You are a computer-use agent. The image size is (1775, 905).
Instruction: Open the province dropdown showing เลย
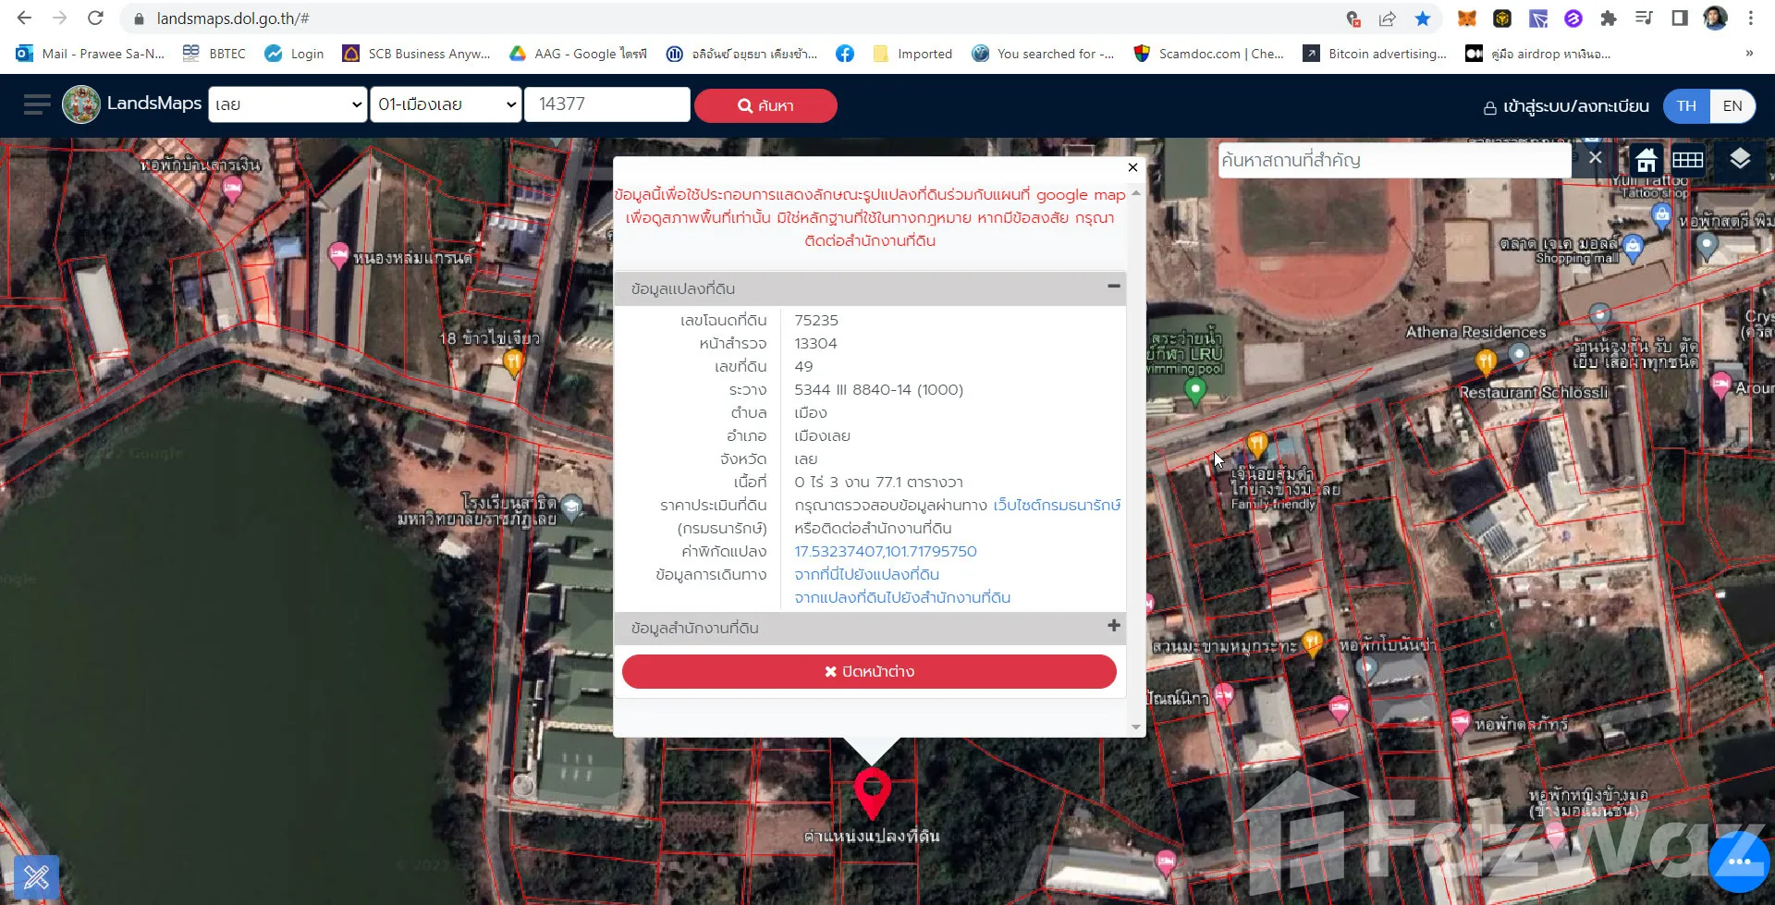tap(288, 104)
